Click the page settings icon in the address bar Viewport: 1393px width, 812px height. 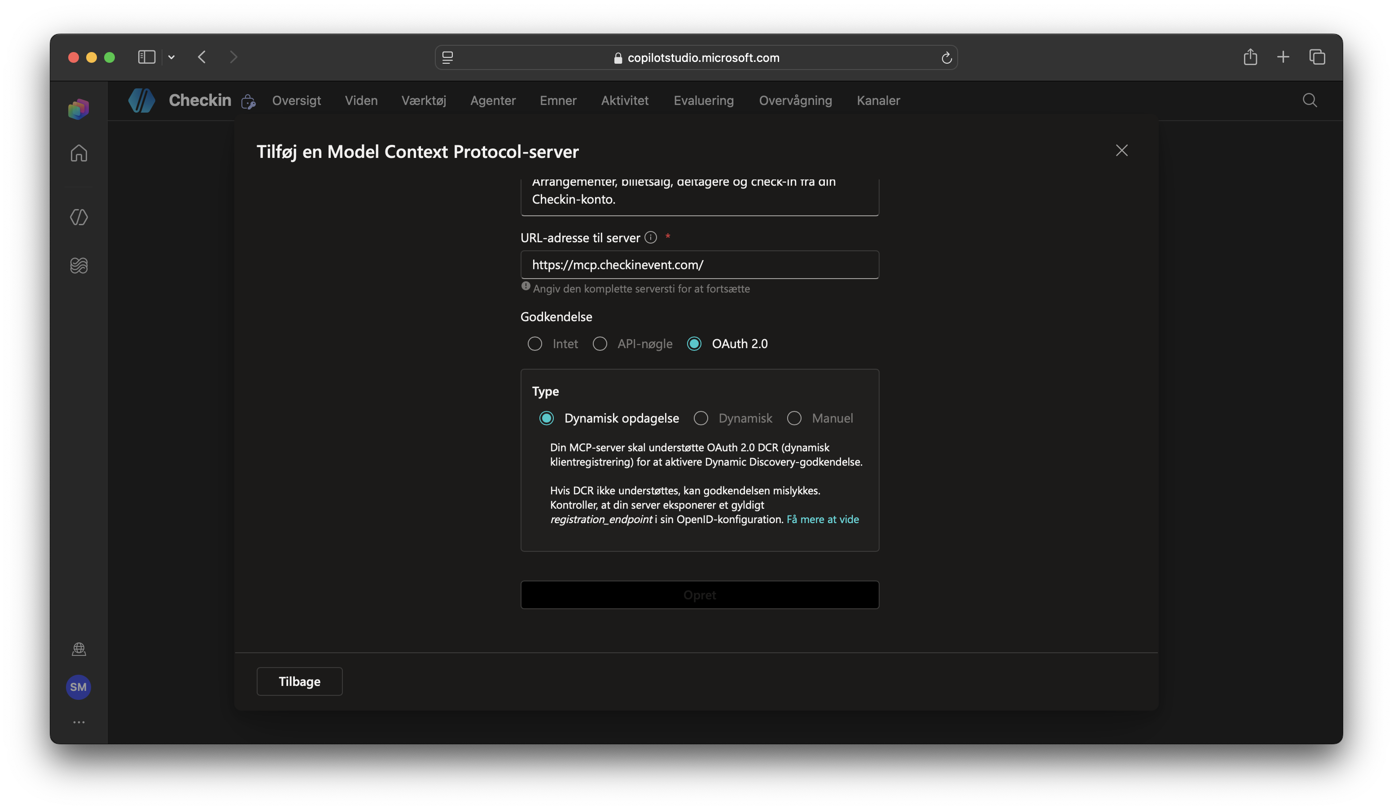tap(448, 57)
